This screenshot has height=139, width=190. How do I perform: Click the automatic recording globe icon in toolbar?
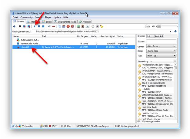28,26
